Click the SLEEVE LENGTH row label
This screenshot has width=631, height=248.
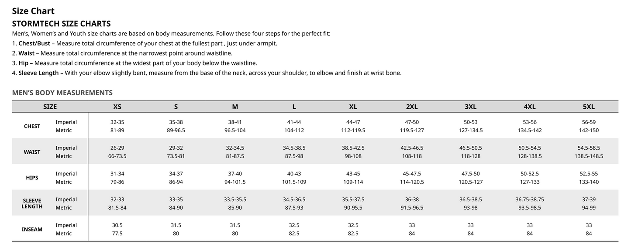[32, 203]
